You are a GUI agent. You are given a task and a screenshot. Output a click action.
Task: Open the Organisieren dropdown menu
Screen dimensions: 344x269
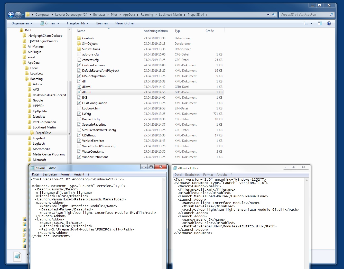22,23
